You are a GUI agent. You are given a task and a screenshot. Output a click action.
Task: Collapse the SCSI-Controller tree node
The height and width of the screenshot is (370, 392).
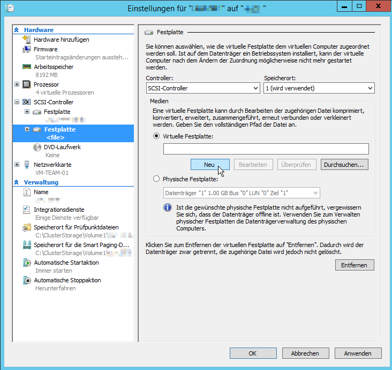pos(17,102)
